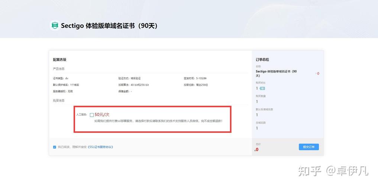
Task: Click the green SSL shield logo icon
Action: point(55,25)
